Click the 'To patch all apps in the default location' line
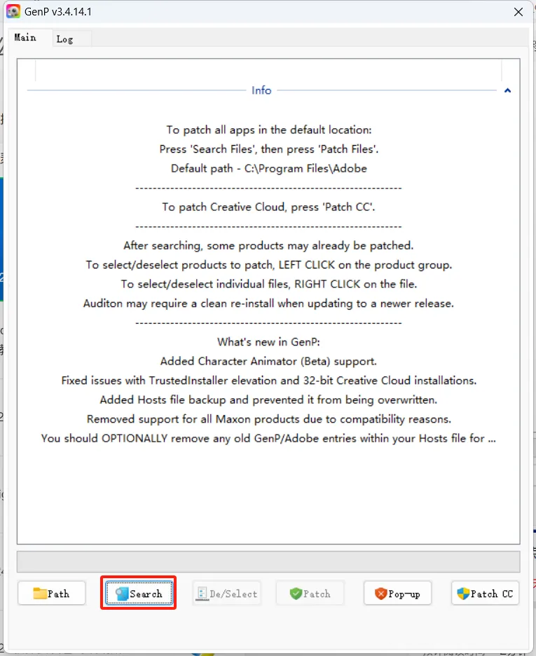The image size is (536, 656). pos(269,130)
